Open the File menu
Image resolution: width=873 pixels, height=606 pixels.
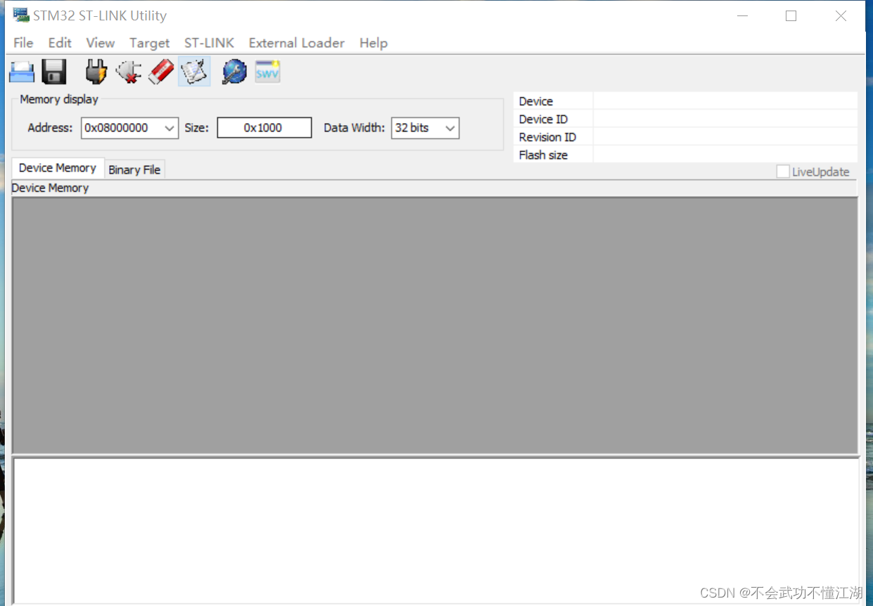point(23,43)
